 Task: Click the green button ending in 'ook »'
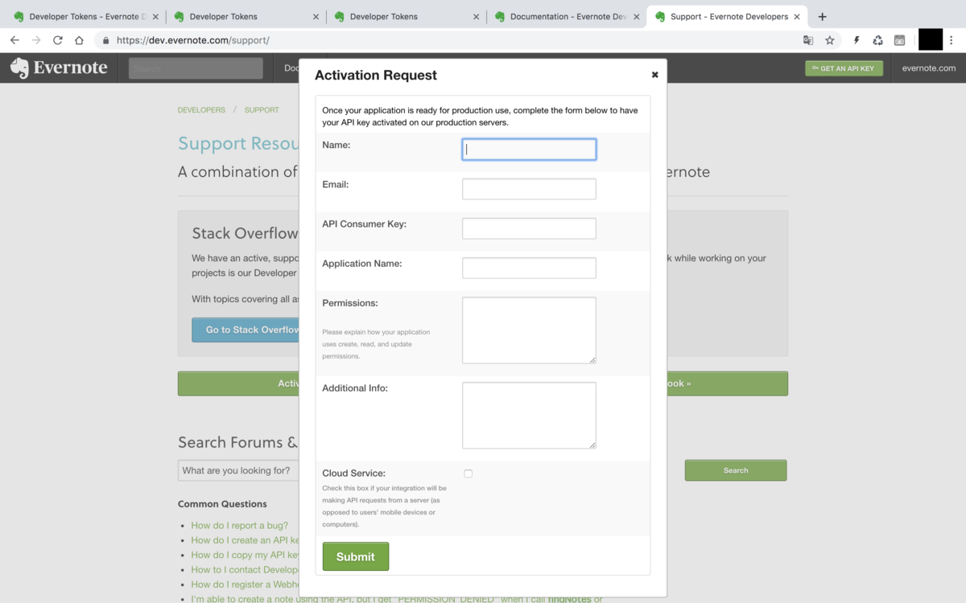[x=728, y=384]
